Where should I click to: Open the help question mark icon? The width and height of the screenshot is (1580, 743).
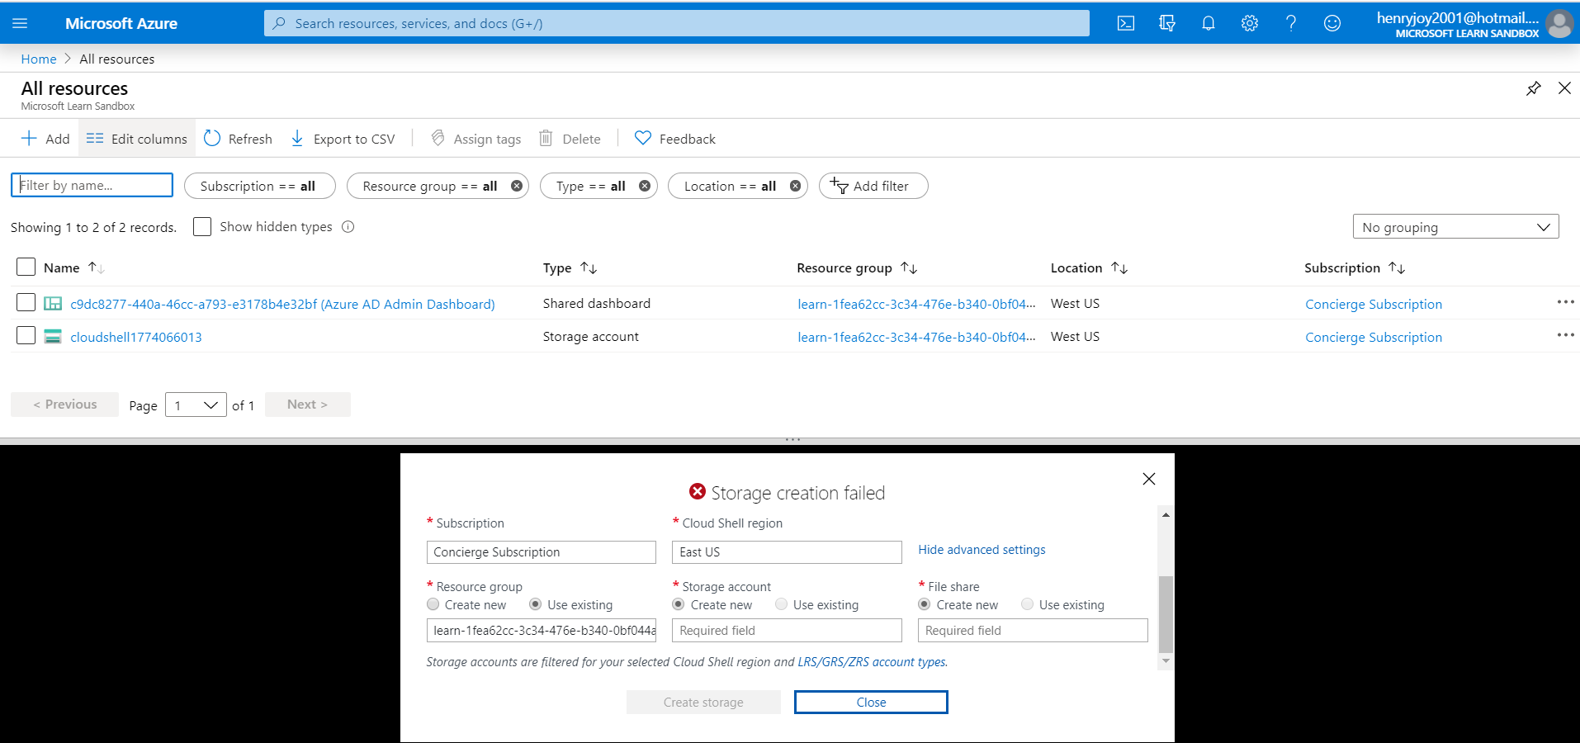[1290, 23]
